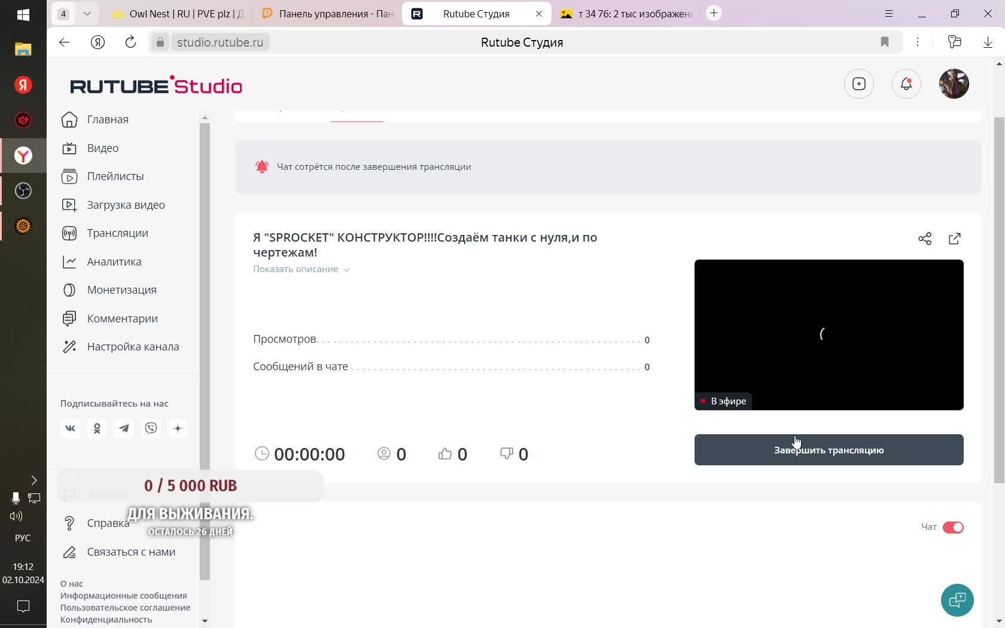Open the browser page options menu
The width and height of the screenshot is (1005, 628).
(918, 42)
